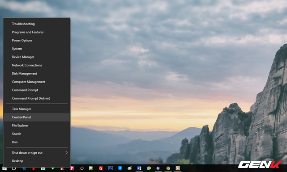Launch FileZilla from the taskbar
This screenshot has width=287, height=172.
pyautogui.click(x=100, y=168)
